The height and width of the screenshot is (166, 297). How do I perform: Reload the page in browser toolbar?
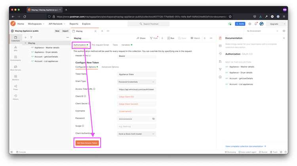25,17
